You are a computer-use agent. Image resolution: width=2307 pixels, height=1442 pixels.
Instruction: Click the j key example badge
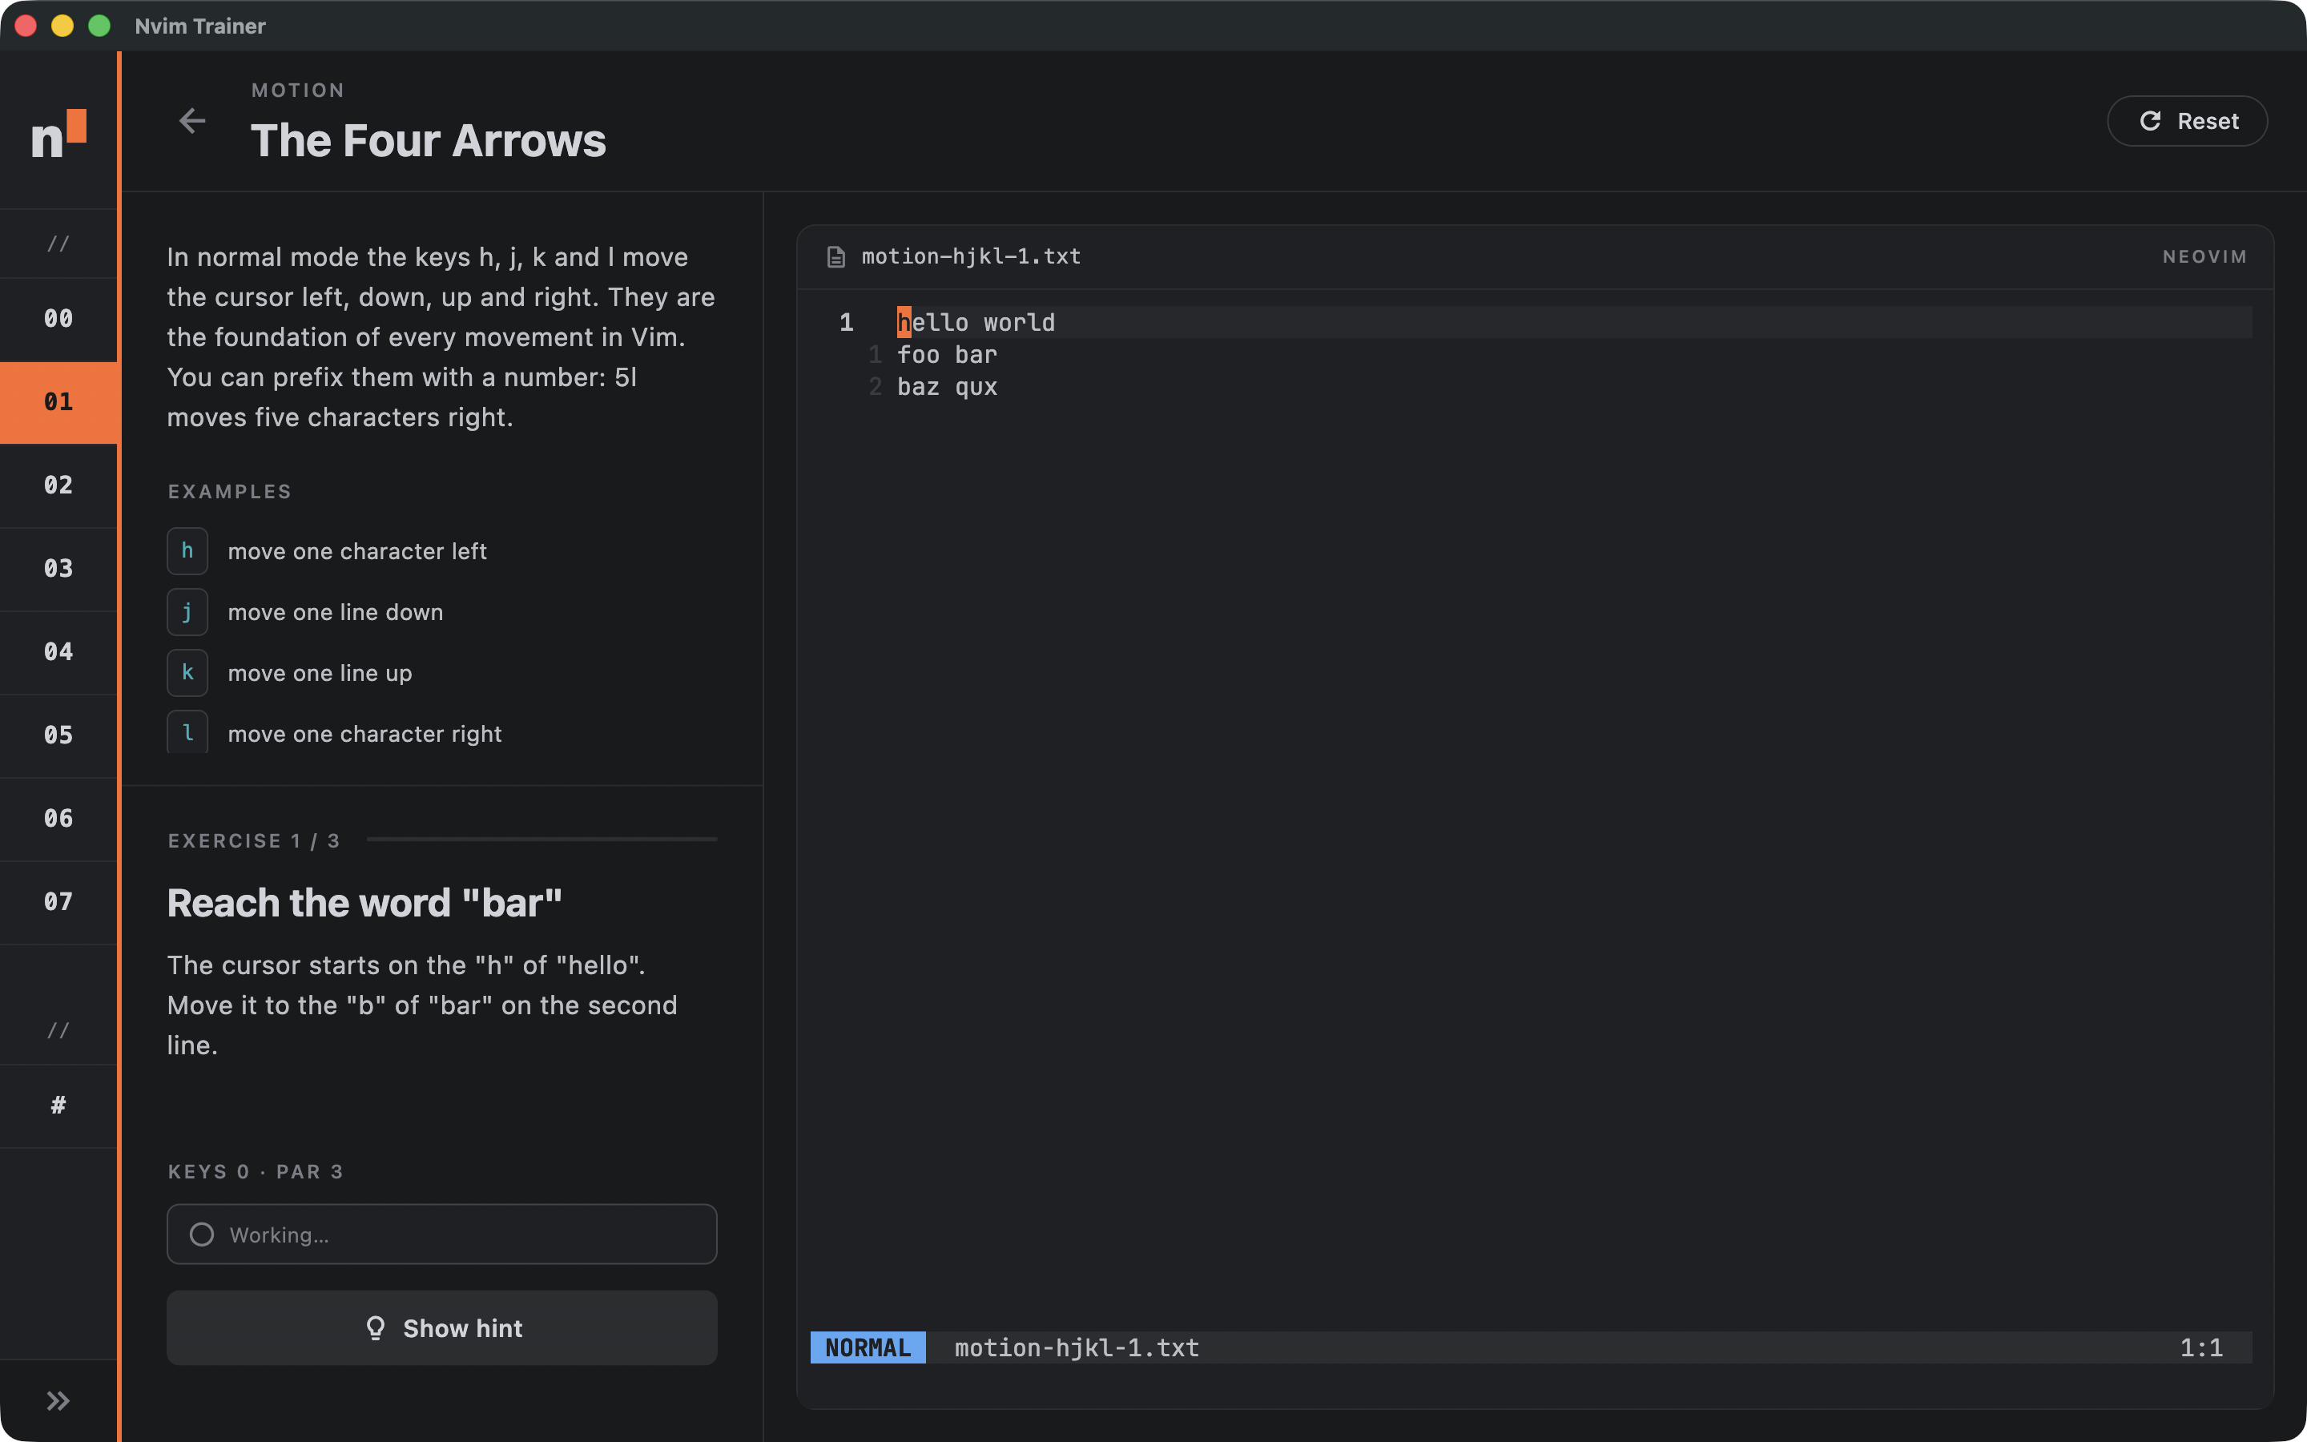pos(187,612)
